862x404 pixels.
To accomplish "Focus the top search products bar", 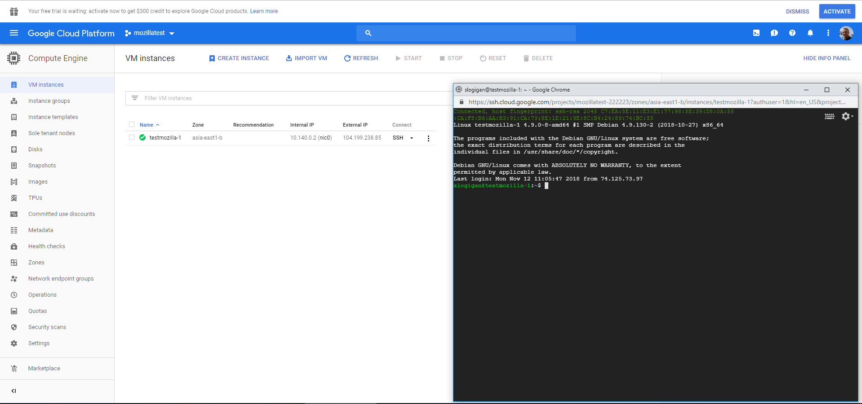I will click(466, 33).
